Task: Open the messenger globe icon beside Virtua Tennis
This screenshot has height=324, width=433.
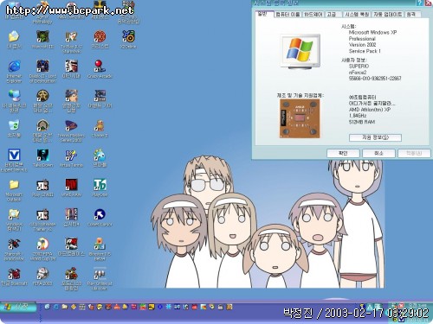Action: point(100,156)
